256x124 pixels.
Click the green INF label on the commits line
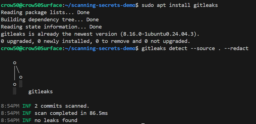[x=27, y=106]
